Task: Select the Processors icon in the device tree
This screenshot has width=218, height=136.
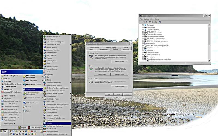Action: [145, 57]
